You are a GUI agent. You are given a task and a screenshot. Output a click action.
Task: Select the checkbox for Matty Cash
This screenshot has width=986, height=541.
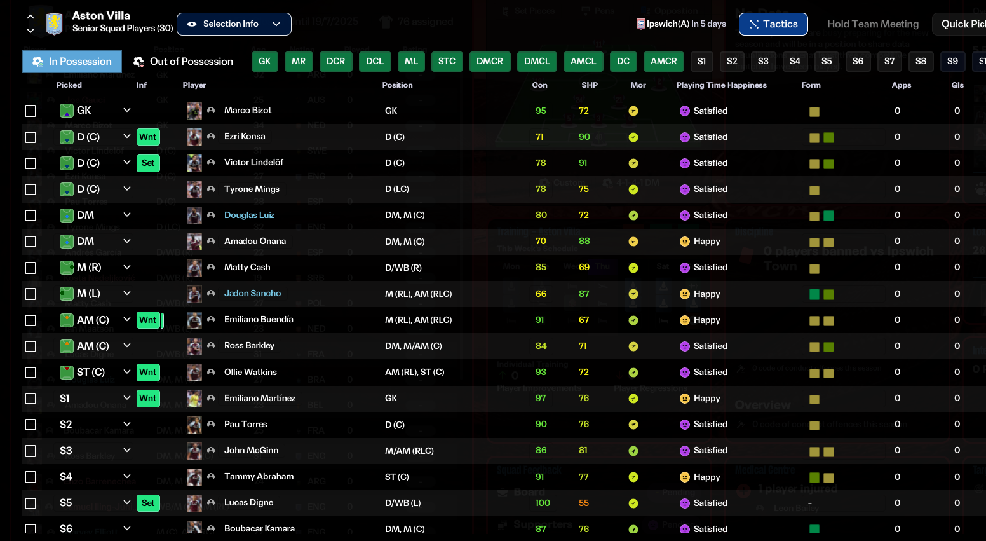[30, 268]
